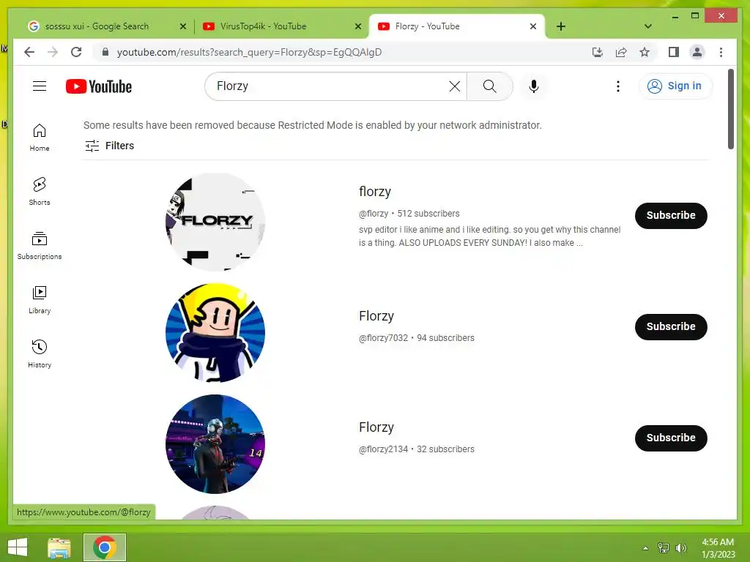Click the '@florzy7032 • 94 subscribers' text
The image size is (750, 562).
(x=416, y=338)
